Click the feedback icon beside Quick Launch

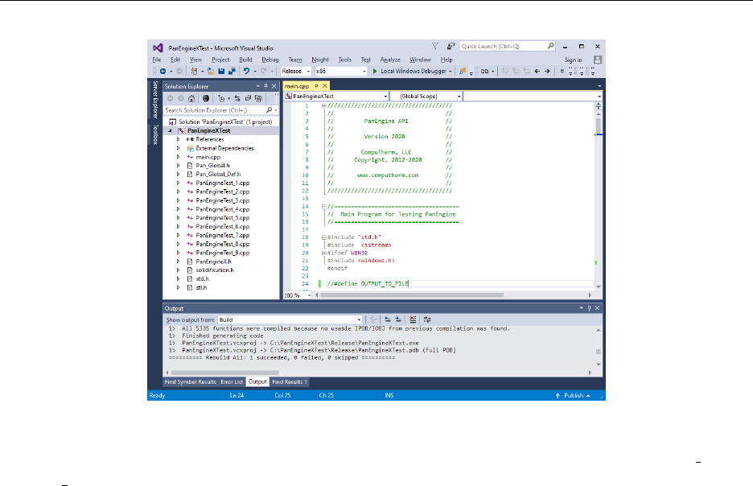tap(451, 46)
